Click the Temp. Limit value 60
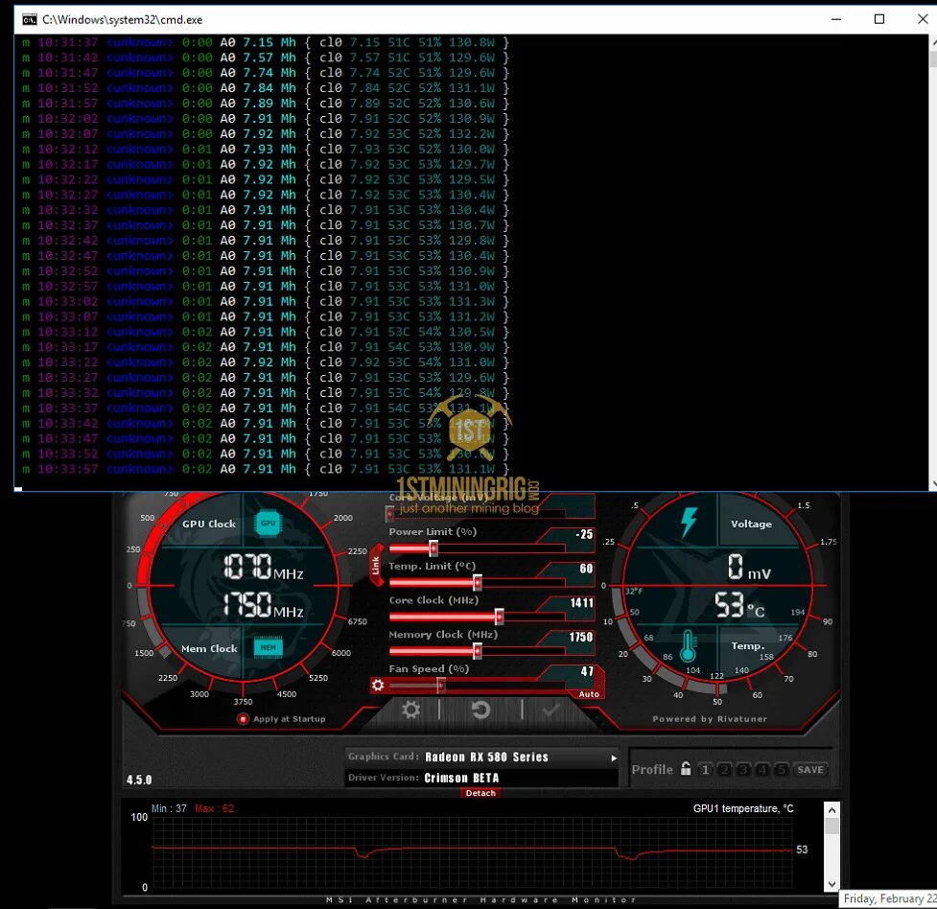This screenshot has height=909, width=937. click(586, 569)
